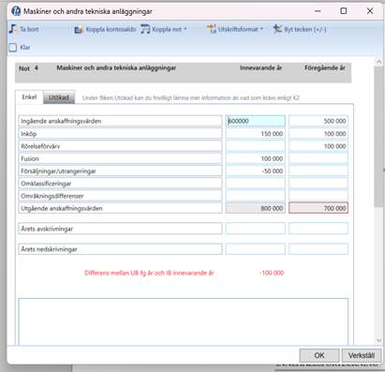This screenshot has height=372, width=385.
Task: Select Ingående anskaffningsvärden previous year value 500 000
Action: 318,121
